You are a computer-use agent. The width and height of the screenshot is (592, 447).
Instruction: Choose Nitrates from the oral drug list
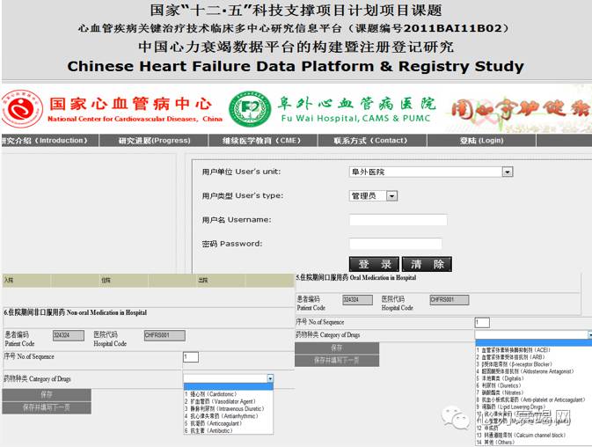[533, 392]
